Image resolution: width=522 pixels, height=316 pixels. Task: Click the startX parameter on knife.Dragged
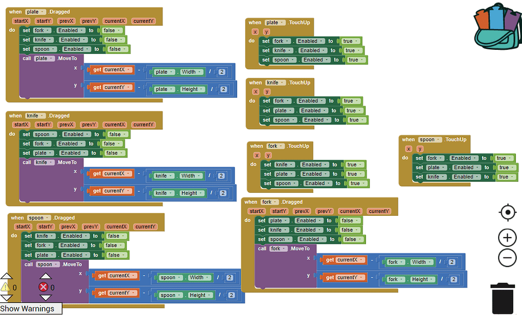click(x=21, y=124)
